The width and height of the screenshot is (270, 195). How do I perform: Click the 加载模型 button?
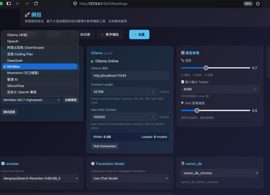71,100
